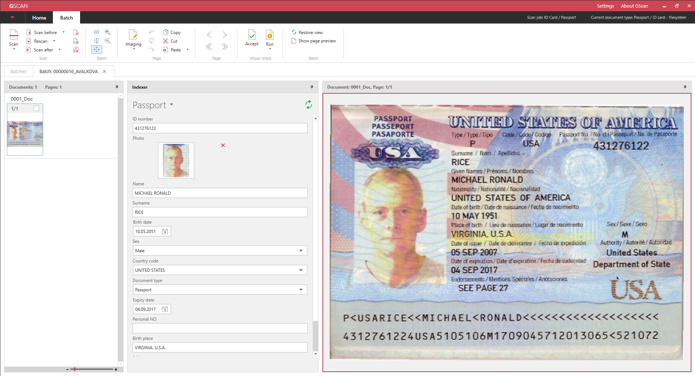Click the green refresh indexer icon
Viewport: 695px width, 376px height.
tap(308, 105)
